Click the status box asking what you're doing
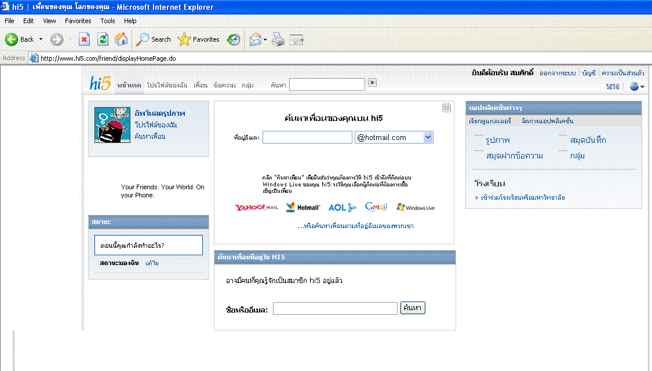652x371 pixels. (x=148, y=245)
